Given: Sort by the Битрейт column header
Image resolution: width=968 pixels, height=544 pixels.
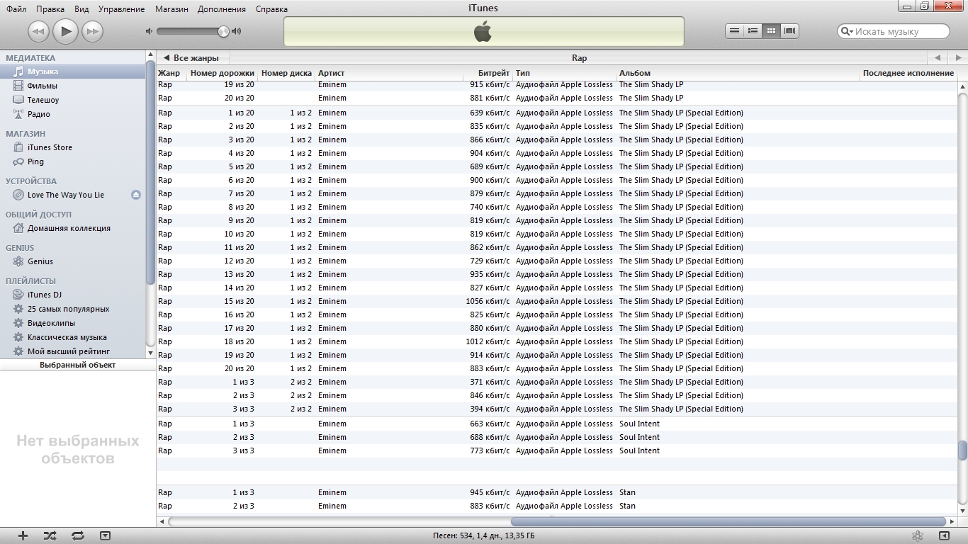Looking at the screenshot, I should click(485, 73).
